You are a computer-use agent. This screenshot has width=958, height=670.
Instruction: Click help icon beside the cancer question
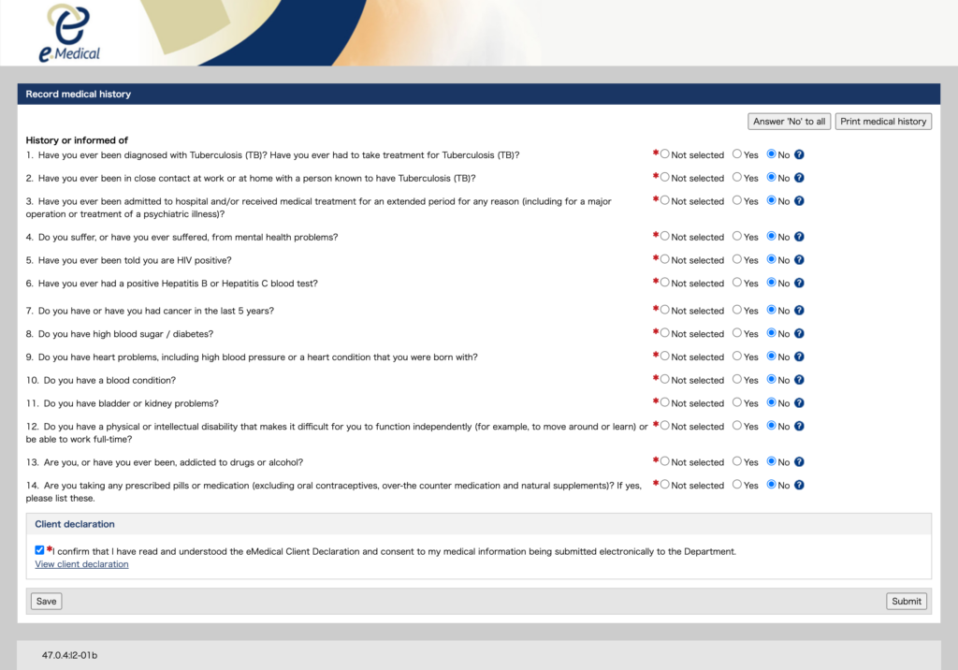800,311
